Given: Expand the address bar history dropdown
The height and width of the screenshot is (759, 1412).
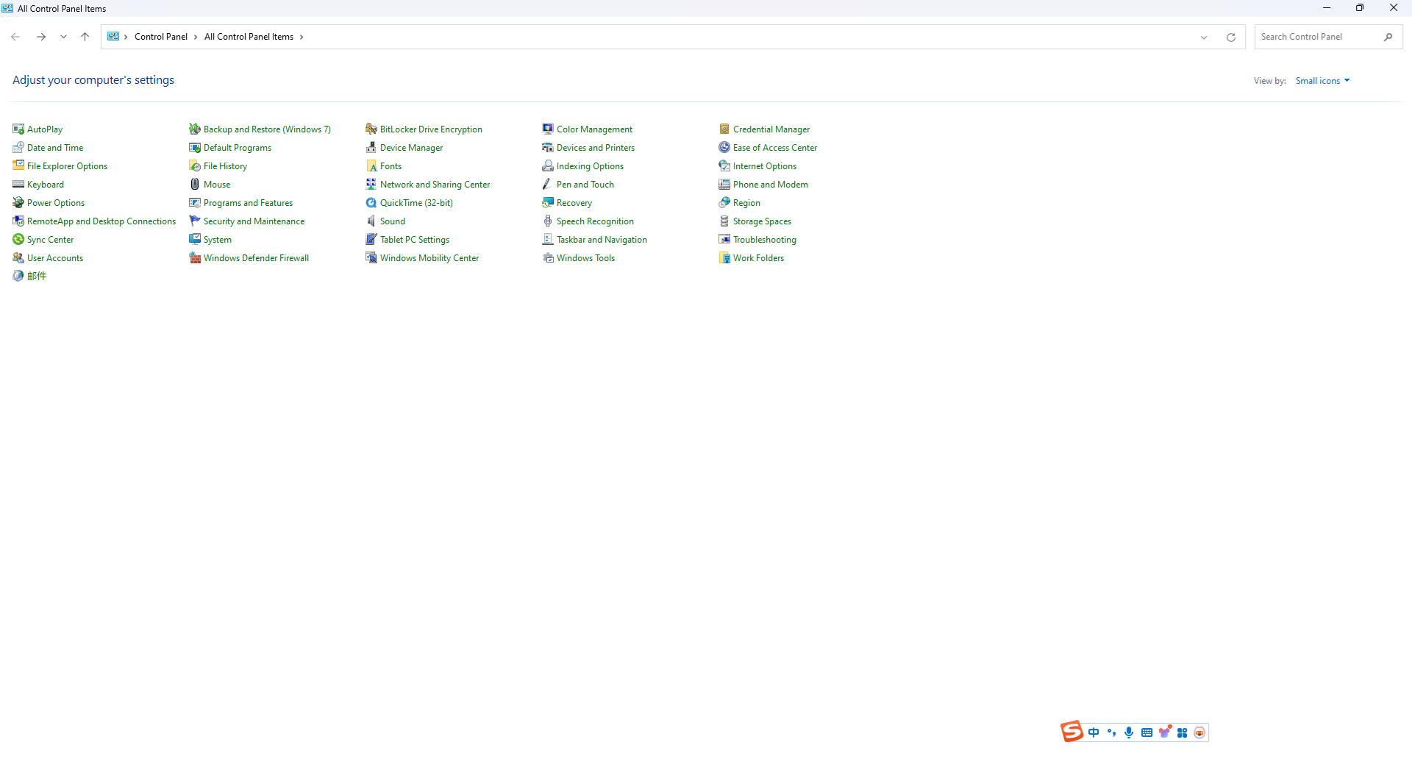Looking at the screenshot, I should pos(1204,38).
